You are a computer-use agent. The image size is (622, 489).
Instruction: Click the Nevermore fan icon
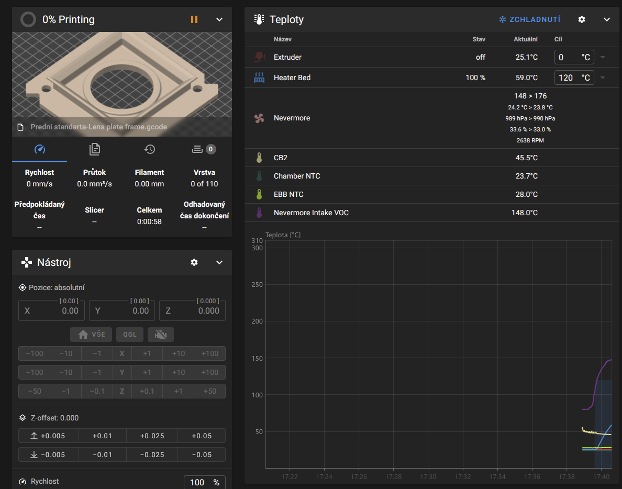(x=259, y=118)
